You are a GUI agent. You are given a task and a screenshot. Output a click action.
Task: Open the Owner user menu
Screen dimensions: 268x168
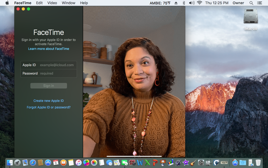(x=238, y=3)
